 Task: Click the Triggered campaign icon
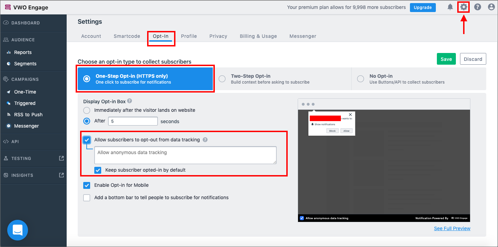[x=9, y=103]
